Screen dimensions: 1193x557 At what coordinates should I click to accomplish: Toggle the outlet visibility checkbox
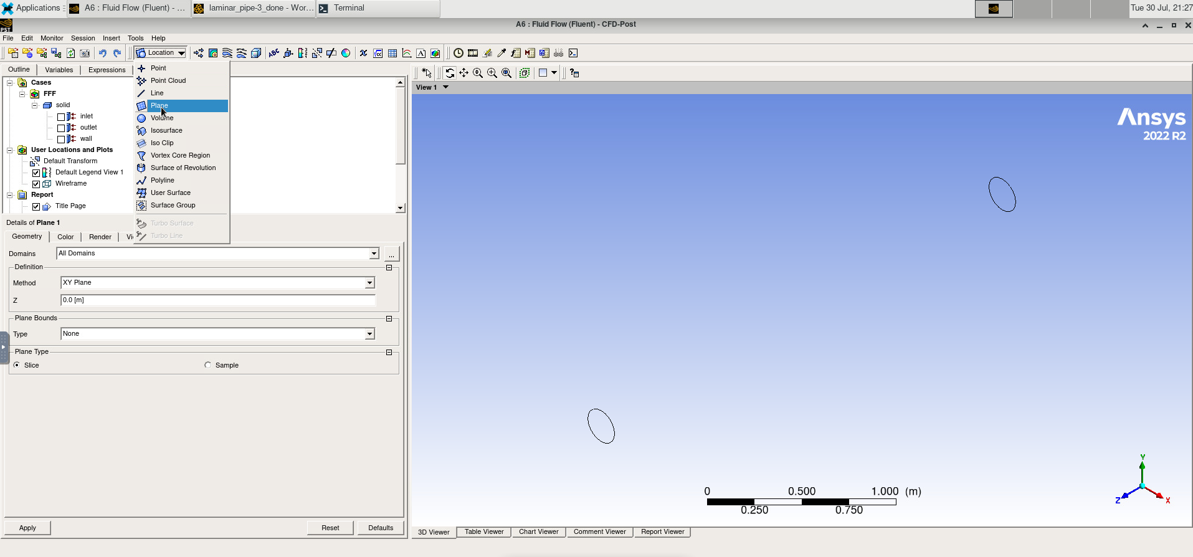pyautogui.click(x=61, y=128)
